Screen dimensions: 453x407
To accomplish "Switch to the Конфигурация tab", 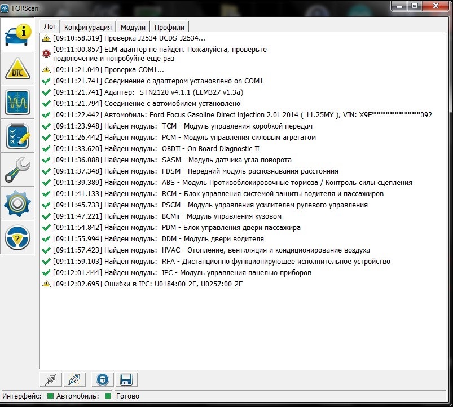I will 88,27.
